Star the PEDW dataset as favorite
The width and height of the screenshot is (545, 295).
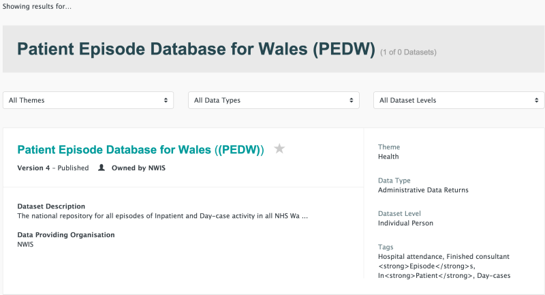[x=279, y=149]
